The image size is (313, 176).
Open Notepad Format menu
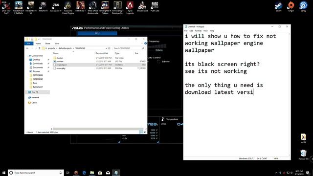pos(198,31)
